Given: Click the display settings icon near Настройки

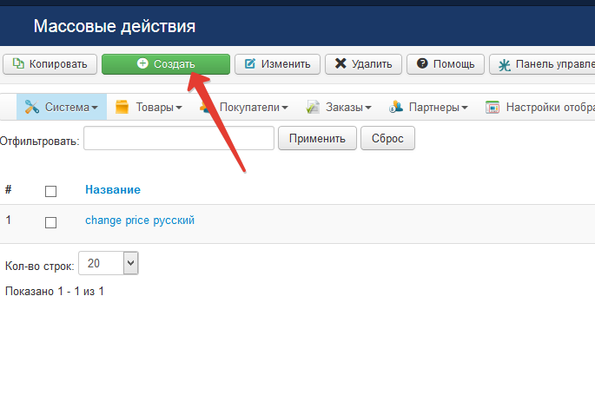Looking at the screenshot, I should (x=493, y=108).
